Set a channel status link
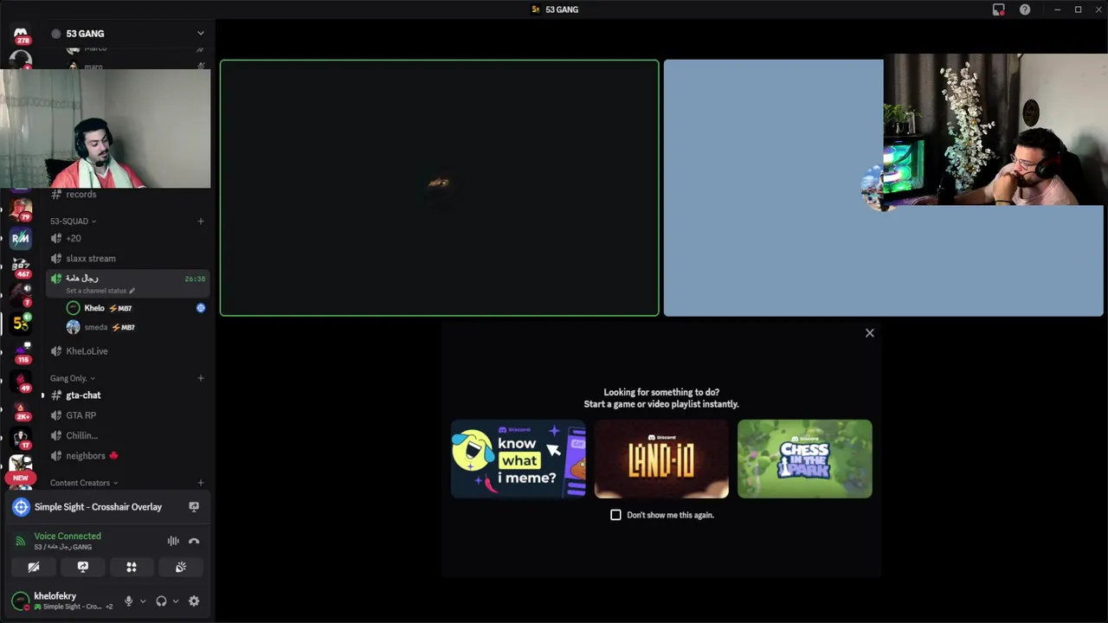1108x623 pixels. point(100,291)
